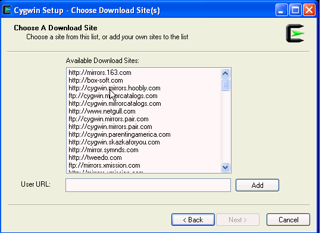Close the Cygwin Setup window
The image size is (322, 233).
(309, 10)
